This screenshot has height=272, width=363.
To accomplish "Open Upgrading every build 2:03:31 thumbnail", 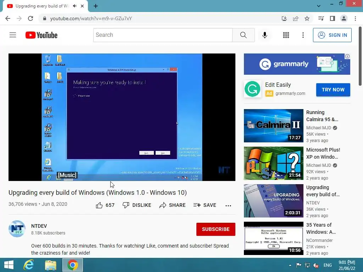I will [273, 201].
